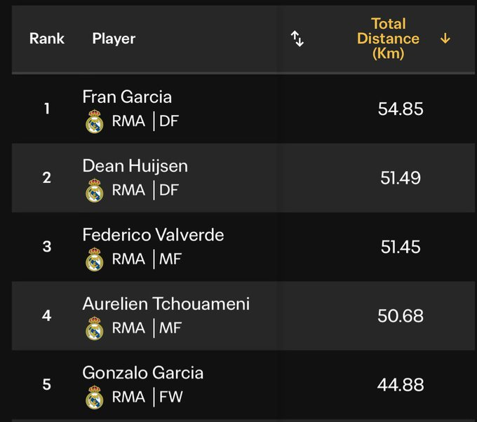Open Federico Valverde player name
Viewport: 477px width, 422px height.
pyautogui.click(x=153, y=235)
